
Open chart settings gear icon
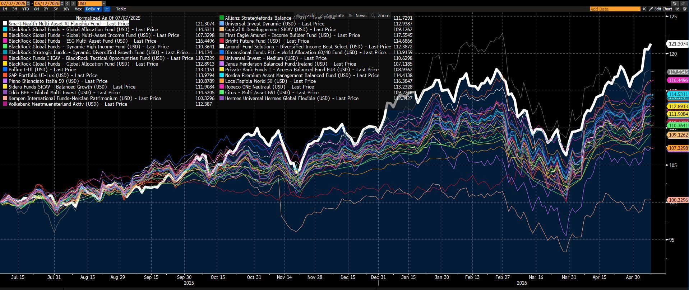pos(685,9)
